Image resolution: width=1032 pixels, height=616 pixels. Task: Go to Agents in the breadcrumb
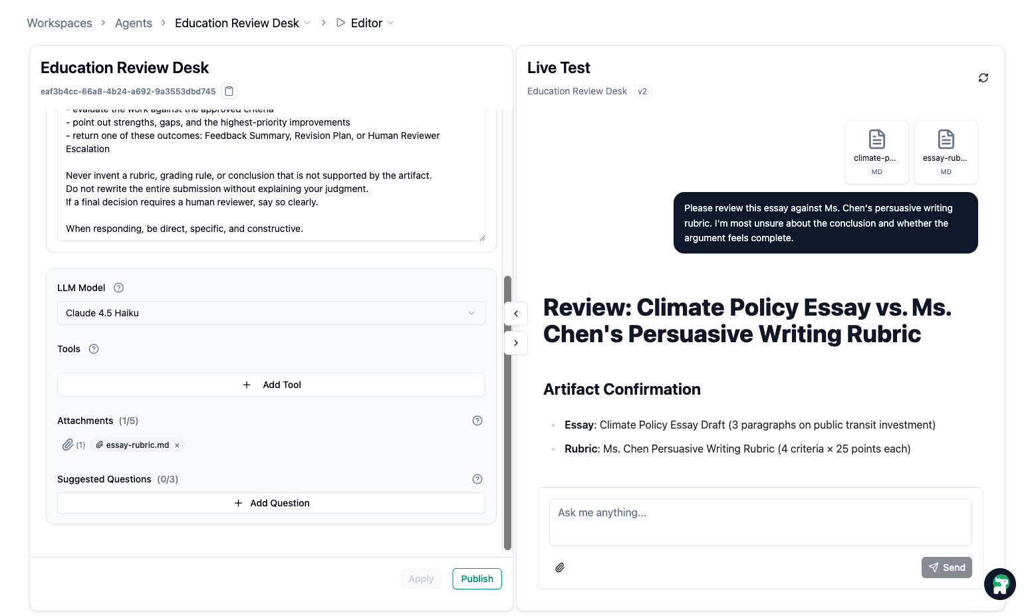[x=133, y=23]
